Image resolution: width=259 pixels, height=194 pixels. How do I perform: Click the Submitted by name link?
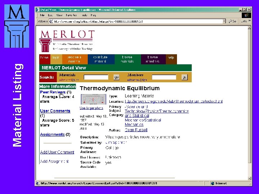pyautogui.click(x=116, y=142)
